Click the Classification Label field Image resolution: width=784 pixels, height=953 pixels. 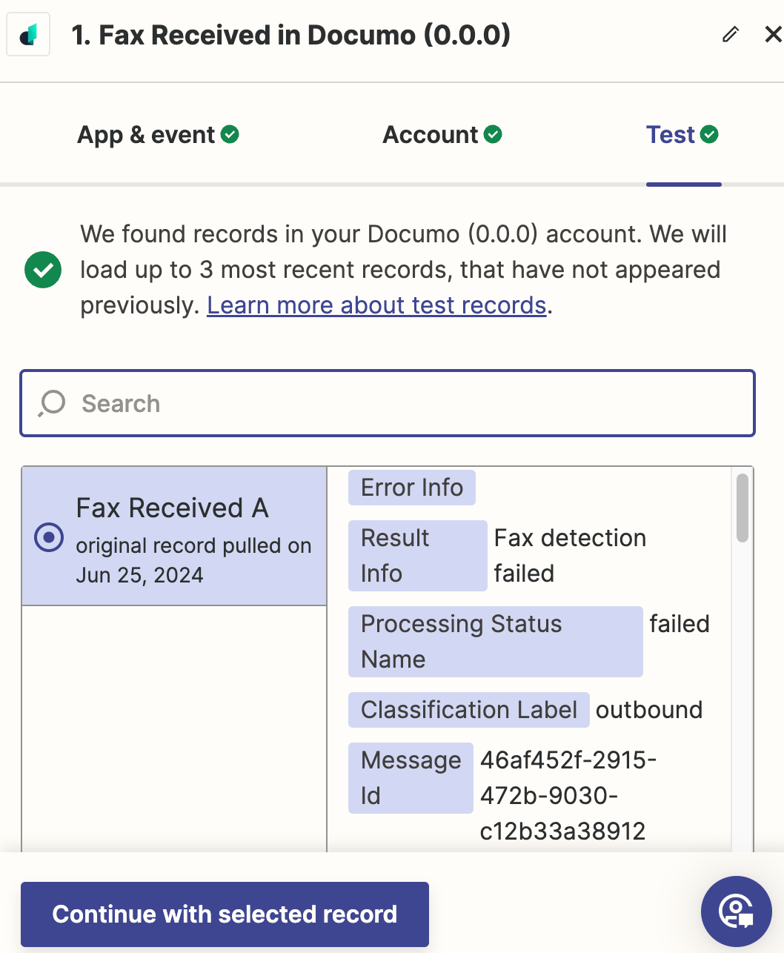[x=469, y=710]
